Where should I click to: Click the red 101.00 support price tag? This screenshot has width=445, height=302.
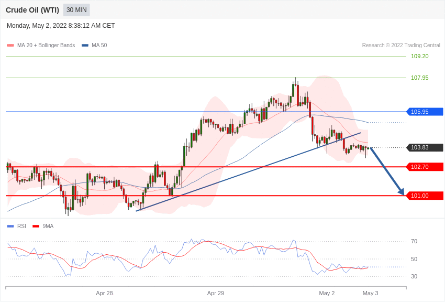pos(425,196)
